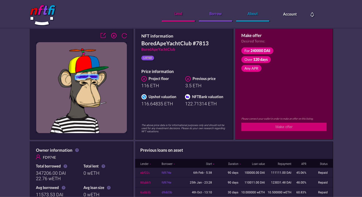Open lender 88abb5 link

(145, 183)
